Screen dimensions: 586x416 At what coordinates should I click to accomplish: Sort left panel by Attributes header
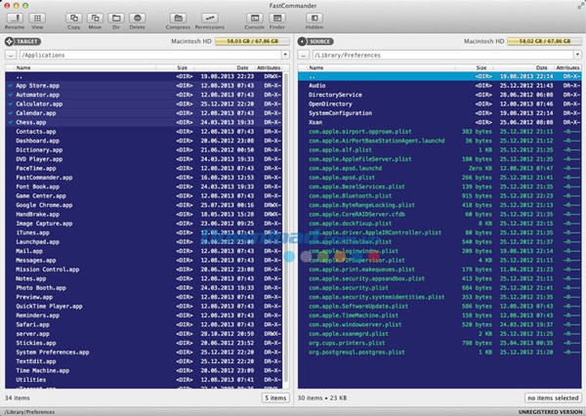pos(269,67)
